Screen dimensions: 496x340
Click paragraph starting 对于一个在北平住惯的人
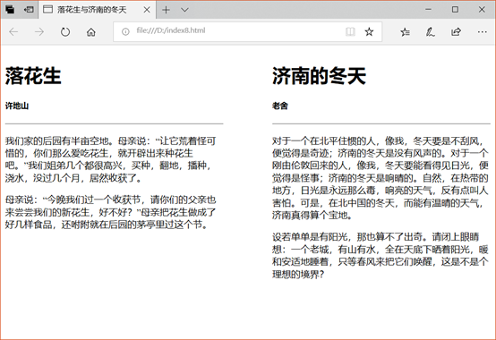pos(381,178)
